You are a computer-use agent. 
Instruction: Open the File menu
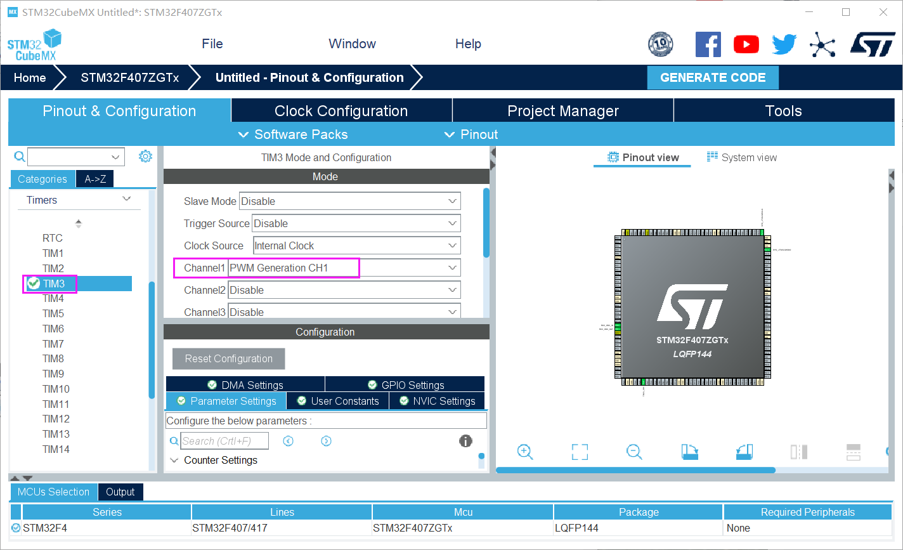coord(212,44)
